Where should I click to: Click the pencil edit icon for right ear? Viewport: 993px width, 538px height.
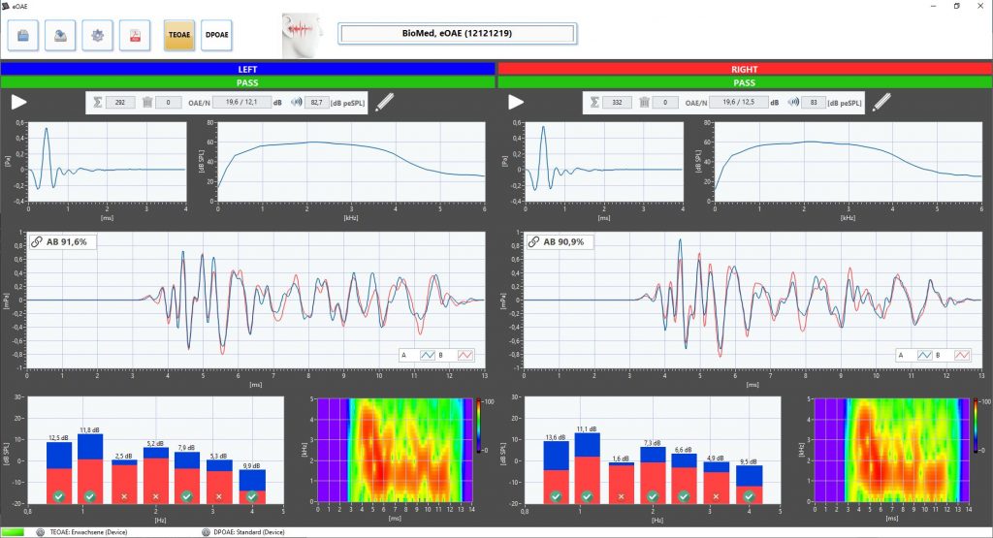[881, 102]
